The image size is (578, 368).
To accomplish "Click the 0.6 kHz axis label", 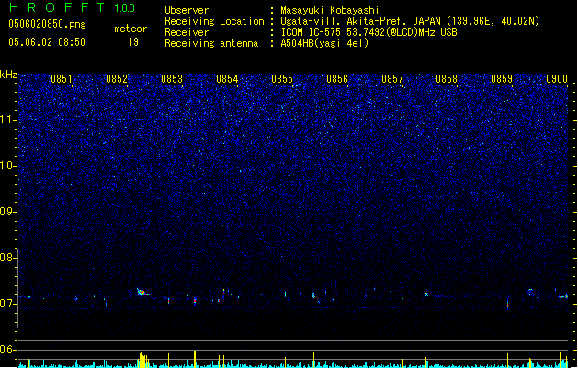I will coord(7,350).
